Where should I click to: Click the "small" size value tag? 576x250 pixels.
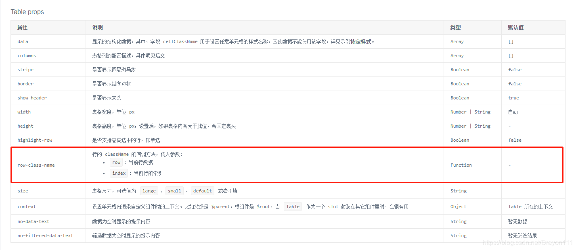point(174,190)
